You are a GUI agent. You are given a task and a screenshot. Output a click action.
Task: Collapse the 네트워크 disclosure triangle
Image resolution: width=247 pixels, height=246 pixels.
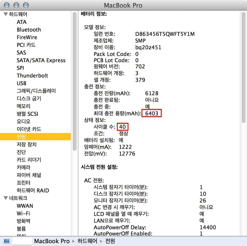(x=5, y=198)
